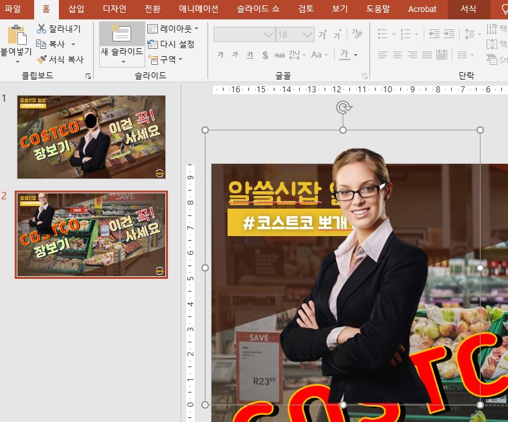Open the 붙여넣기 paste options arrow
The width and height of the screenshot is (508, 422).
tap(17, 62)
